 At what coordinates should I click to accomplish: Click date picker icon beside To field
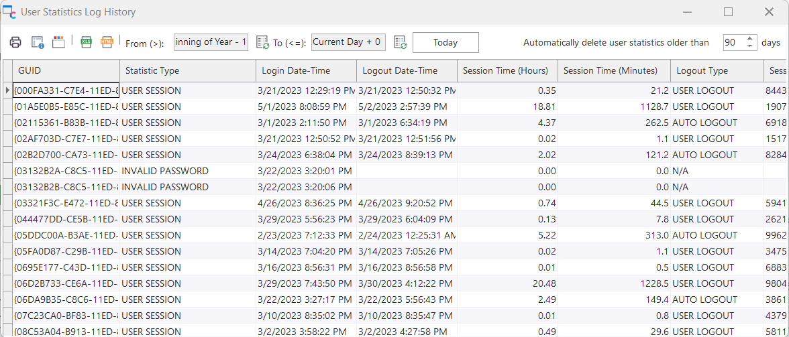(x=400, y=42)
